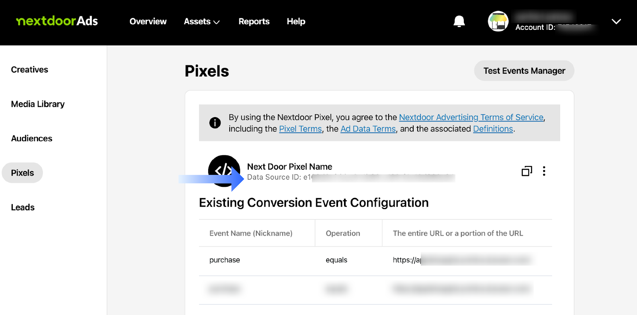Viewport: 637px width, 315px height.
Task: Open the Reports menu item
Action: (254, 22)
